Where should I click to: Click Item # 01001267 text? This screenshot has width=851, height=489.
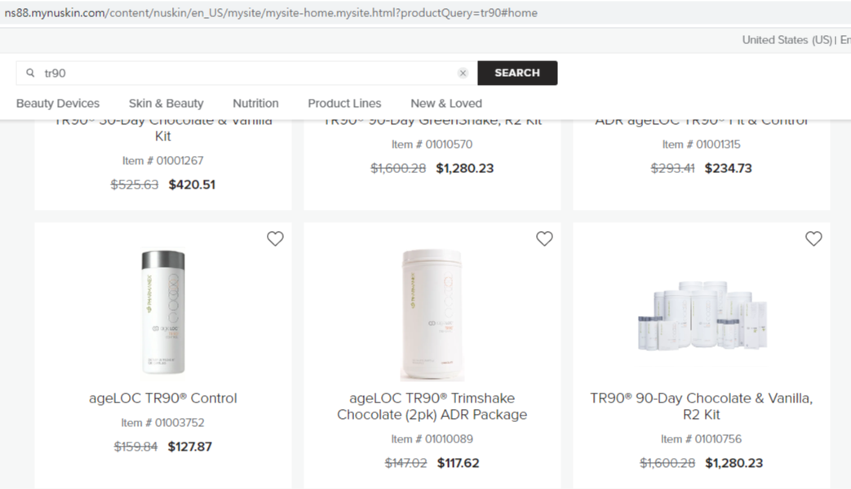163,161
